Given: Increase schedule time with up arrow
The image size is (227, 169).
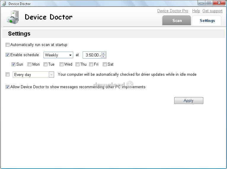Looking at the screenshot, I should pyautogui.click(x=103, y=53).
